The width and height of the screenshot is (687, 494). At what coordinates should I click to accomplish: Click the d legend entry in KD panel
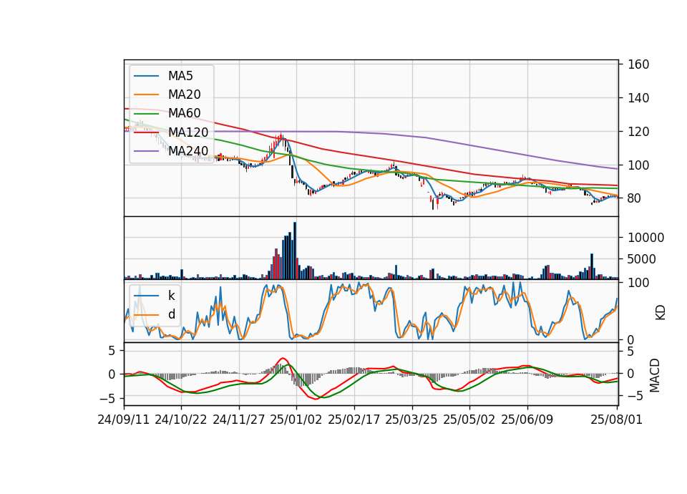coord(172,314)
